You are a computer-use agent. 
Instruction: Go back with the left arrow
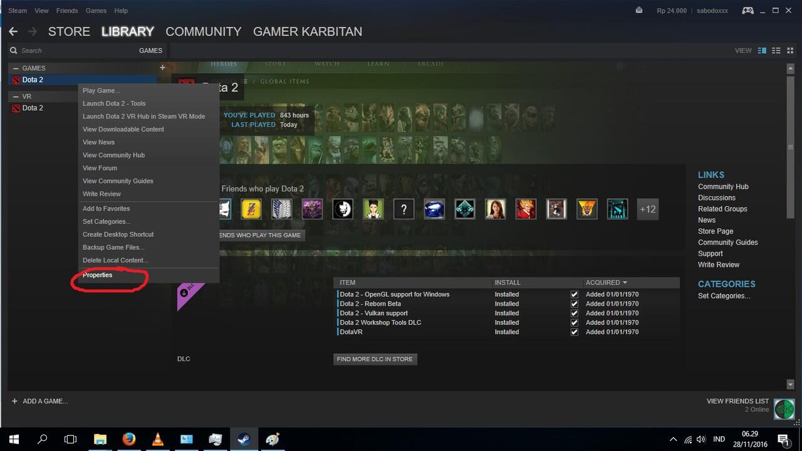tap(13, 31)
